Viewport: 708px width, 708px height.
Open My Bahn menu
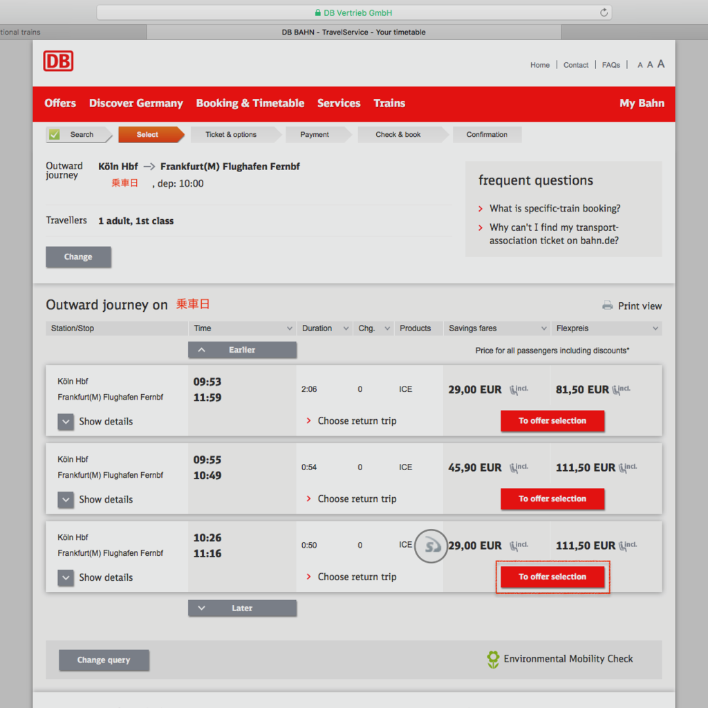pyautogui.click(x=642, y=104)
